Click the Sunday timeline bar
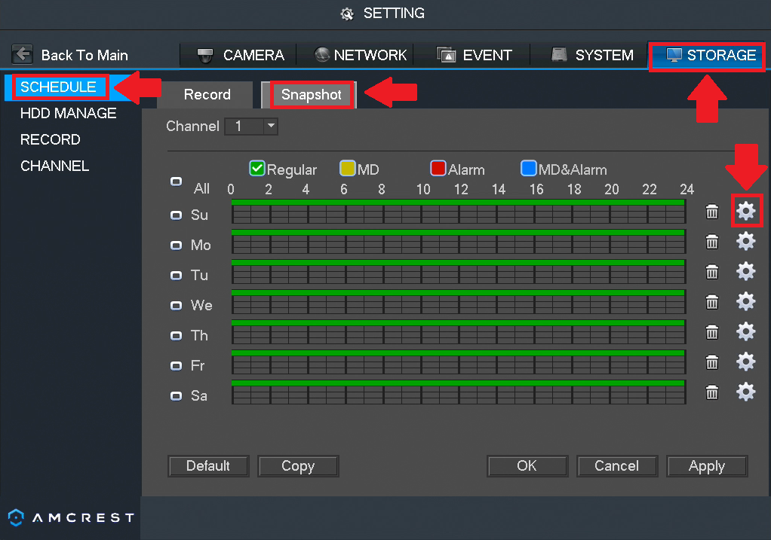 click(x=458, y=212)
